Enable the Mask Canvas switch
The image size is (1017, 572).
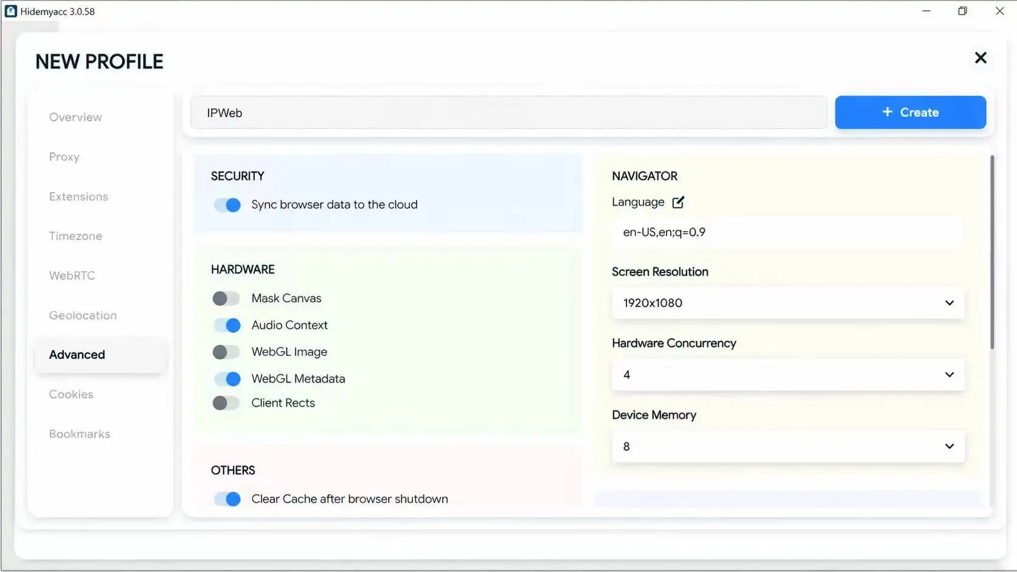tap(226, 298)
